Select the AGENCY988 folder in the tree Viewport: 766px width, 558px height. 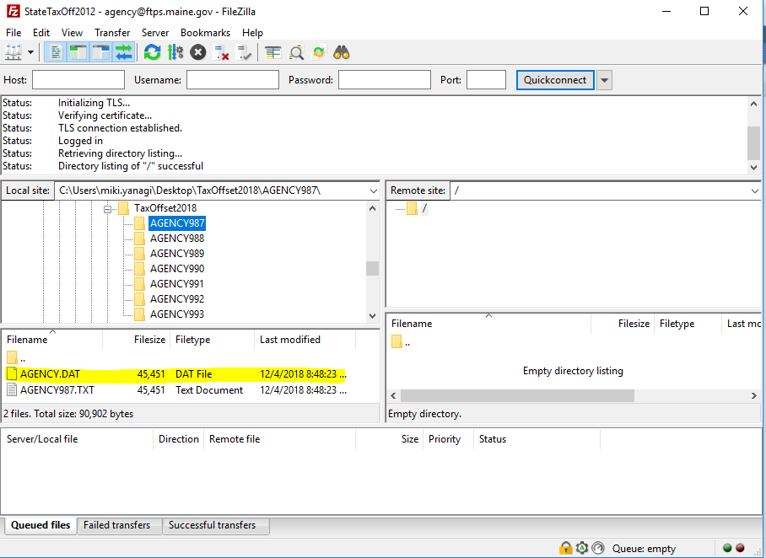click(177, 239)
